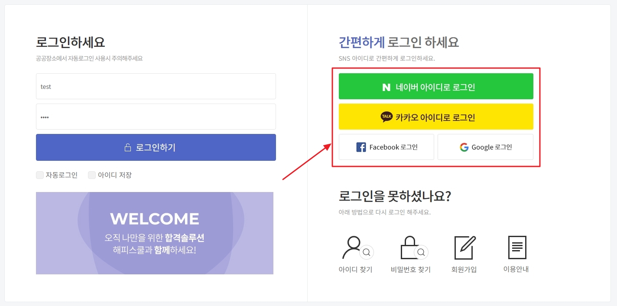Open 회원가입 pencil note icon

click(465, 247)
